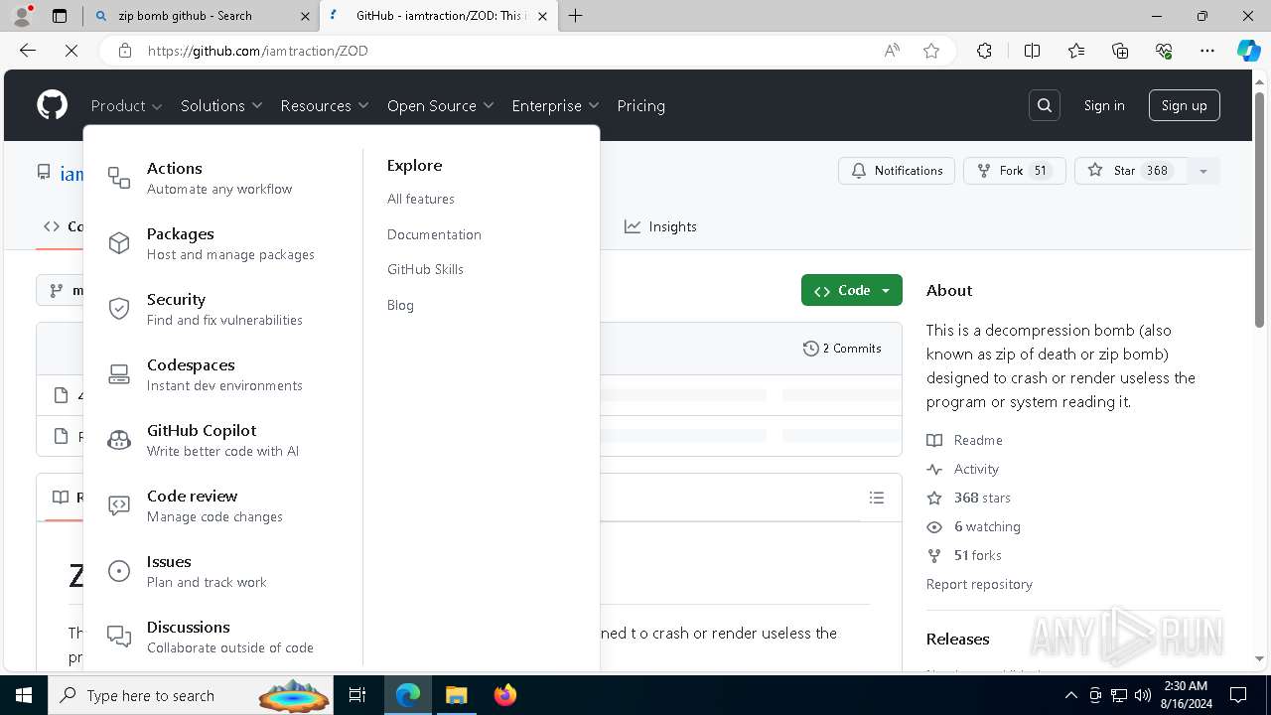The width and height of the screenshot is (1271, 715).
Task: Open Firefox from taskbar
Action: coord(505,695)
